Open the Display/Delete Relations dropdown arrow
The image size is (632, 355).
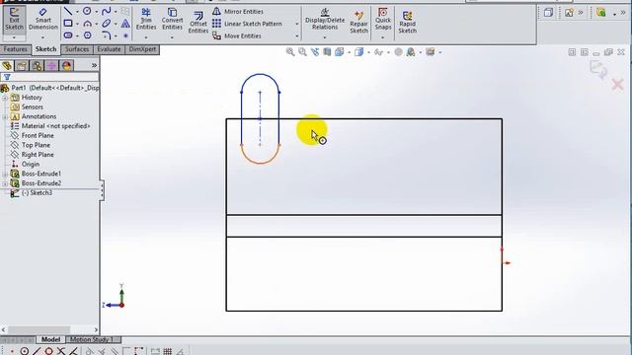click(x=325, y=37)
